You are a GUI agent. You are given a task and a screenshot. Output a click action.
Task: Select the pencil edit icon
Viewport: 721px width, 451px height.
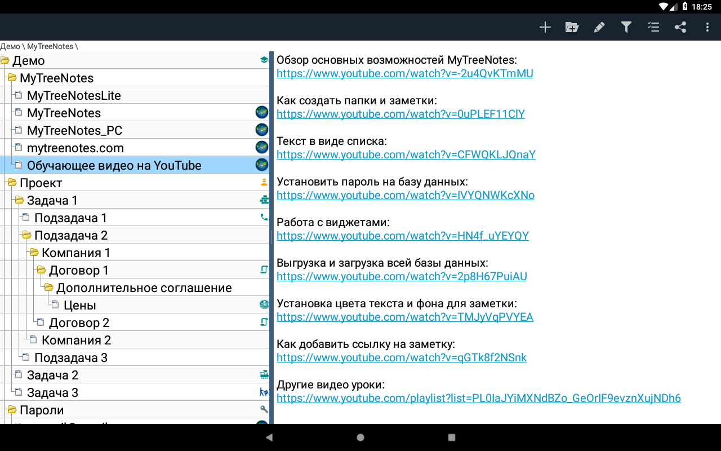[599, 26]
